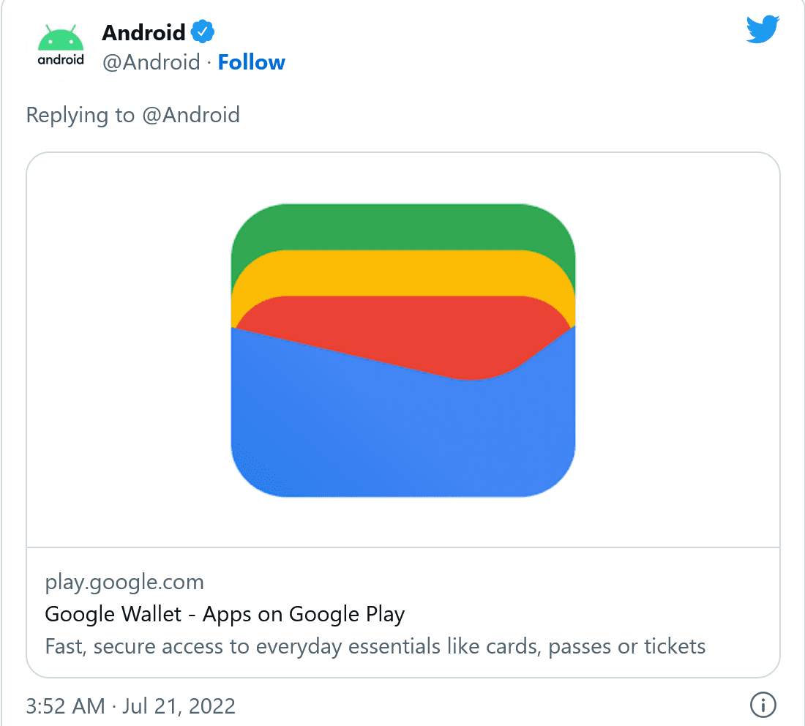
Task: Open the play.google.com domain link
Action: click(124, 583)
